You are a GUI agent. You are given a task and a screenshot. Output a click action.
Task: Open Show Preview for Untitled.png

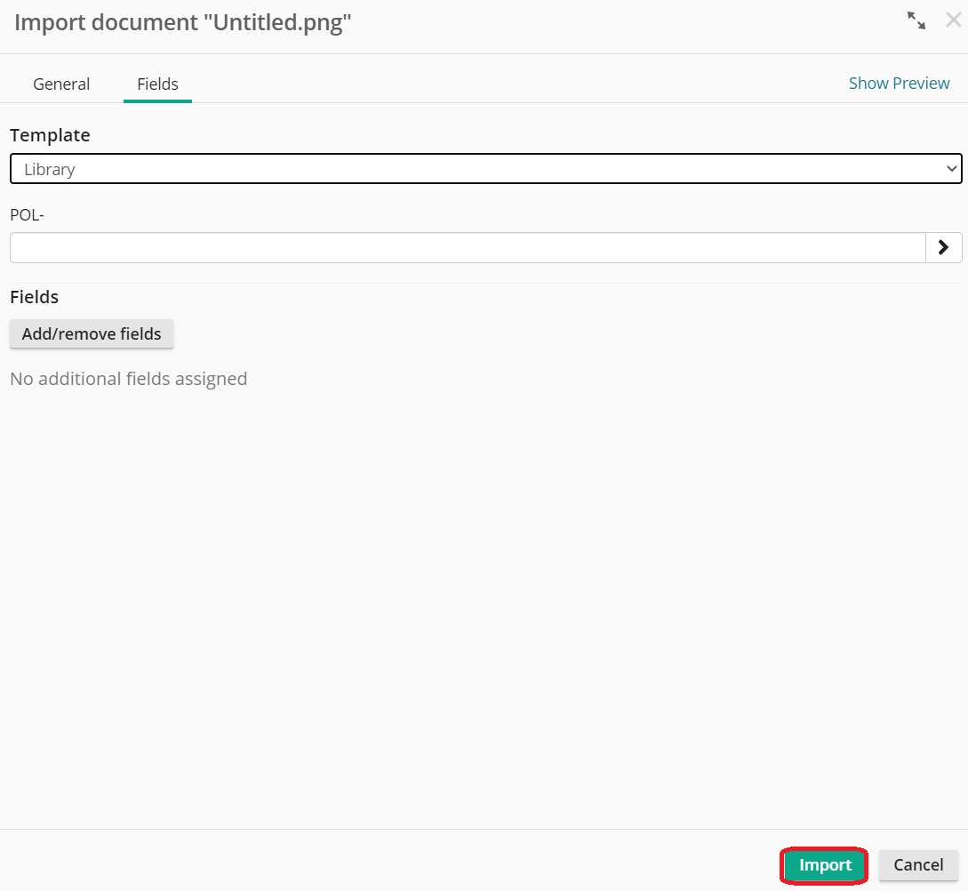899,83
